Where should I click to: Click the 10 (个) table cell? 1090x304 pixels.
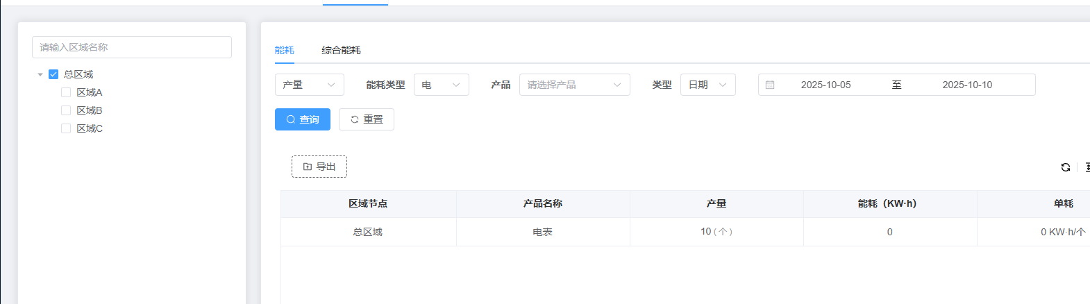click(716, 232)
